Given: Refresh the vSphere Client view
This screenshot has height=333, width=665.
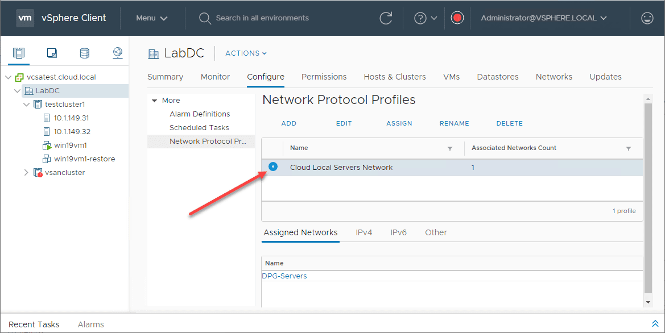Looking at the screenshot, I should tap(386, 18).
